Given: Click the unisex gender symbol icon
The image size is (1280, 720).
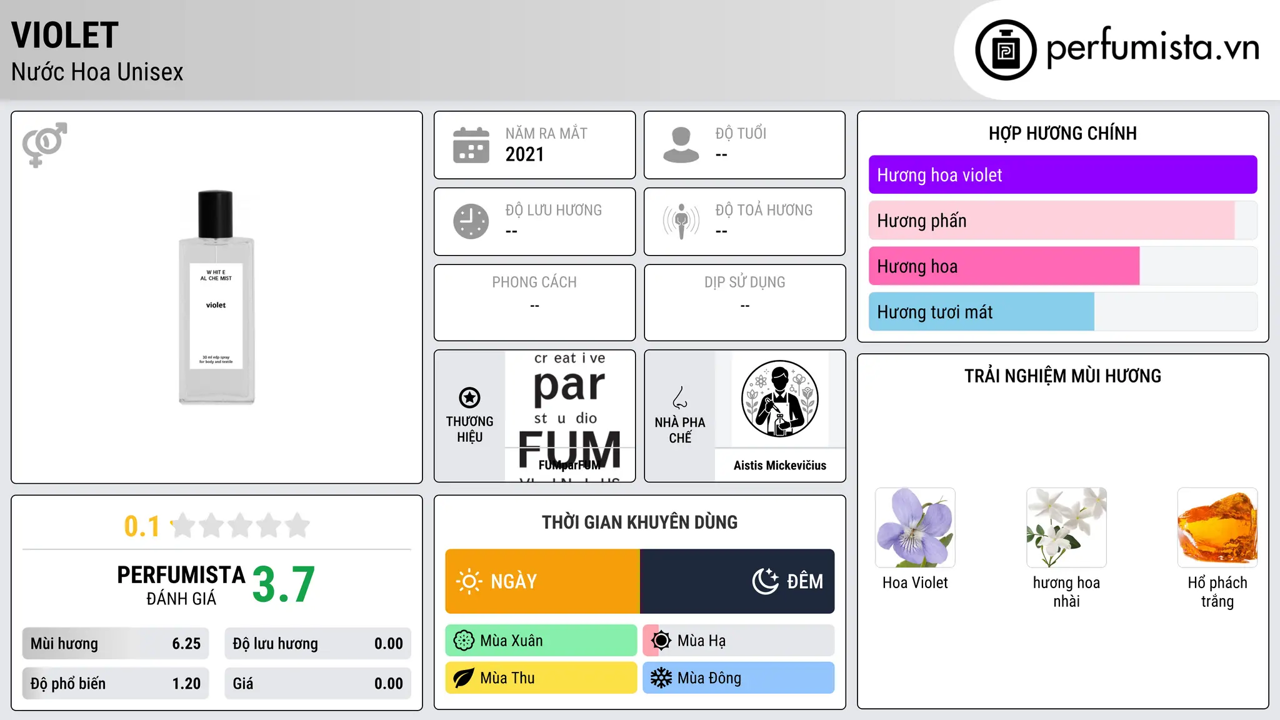Looking at the screenshot, I should 44,144.
